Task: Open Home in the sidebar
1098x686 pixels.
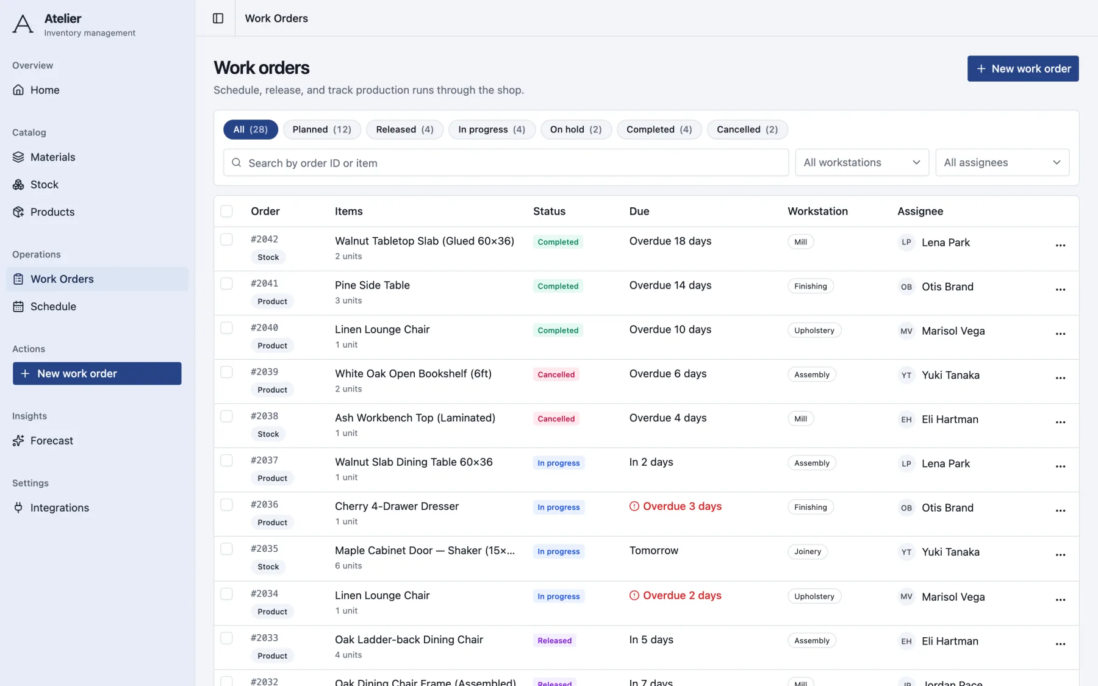Action: (x=98, y=90)
